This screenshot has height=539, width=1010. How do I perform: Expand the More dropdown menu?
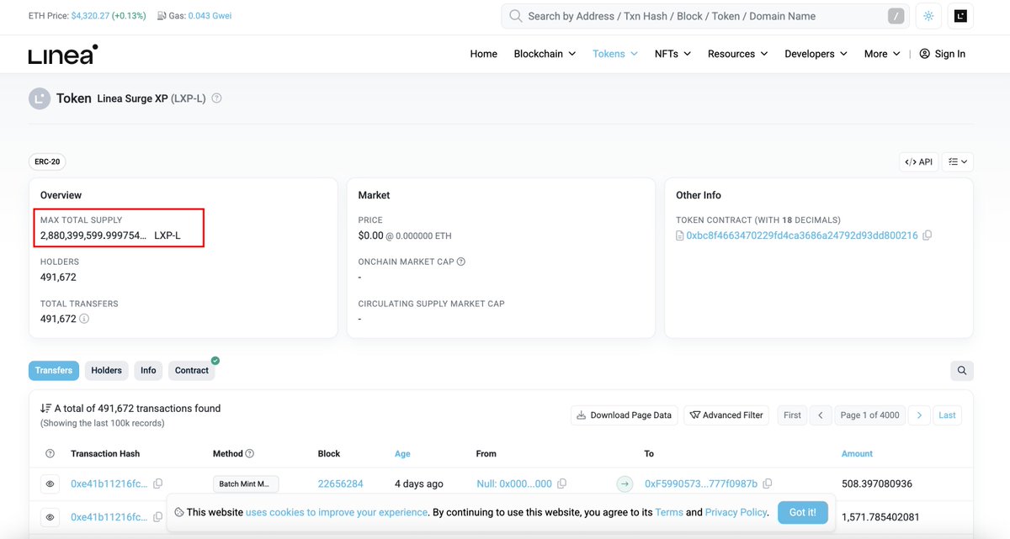(x=882, y=54)
